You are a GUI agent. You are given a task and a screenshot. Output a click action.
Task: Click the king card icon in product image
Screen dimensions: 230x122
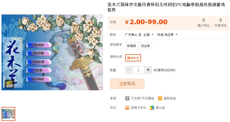pos(9,84)
